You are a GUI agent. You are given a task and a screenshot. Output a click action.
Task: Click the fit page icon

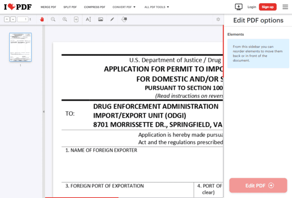[x=76, y=19]
